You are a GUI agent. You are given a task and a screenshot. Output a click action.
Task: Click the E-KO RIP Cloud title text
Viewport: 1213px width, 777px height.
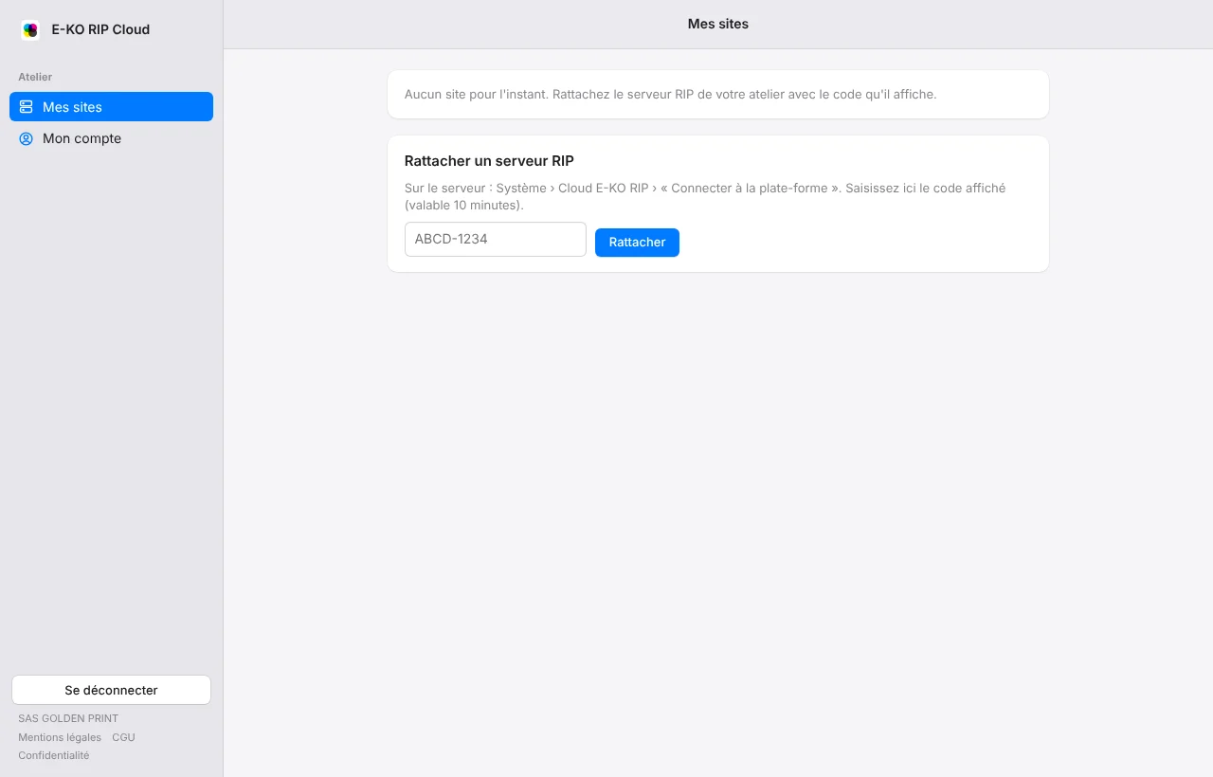tap(100, 29)
